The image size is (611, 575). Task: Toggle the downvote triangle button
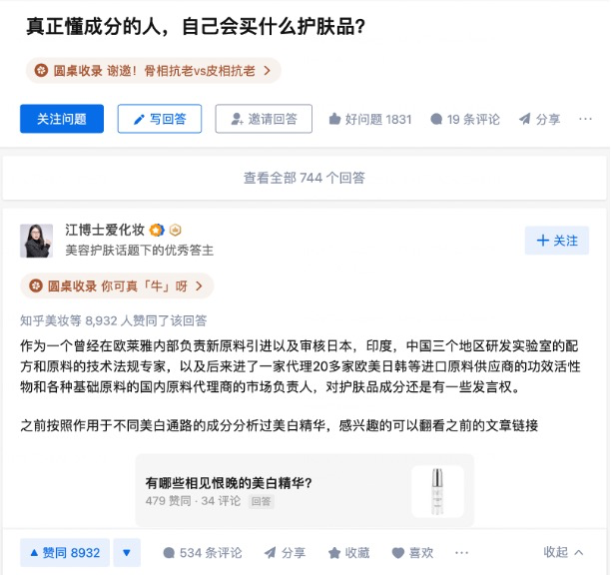click(x=127, y=552)
